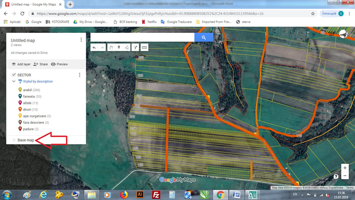Viewport: 355px width, 200px height.
Task: Click Preview button
Action: 60,64
